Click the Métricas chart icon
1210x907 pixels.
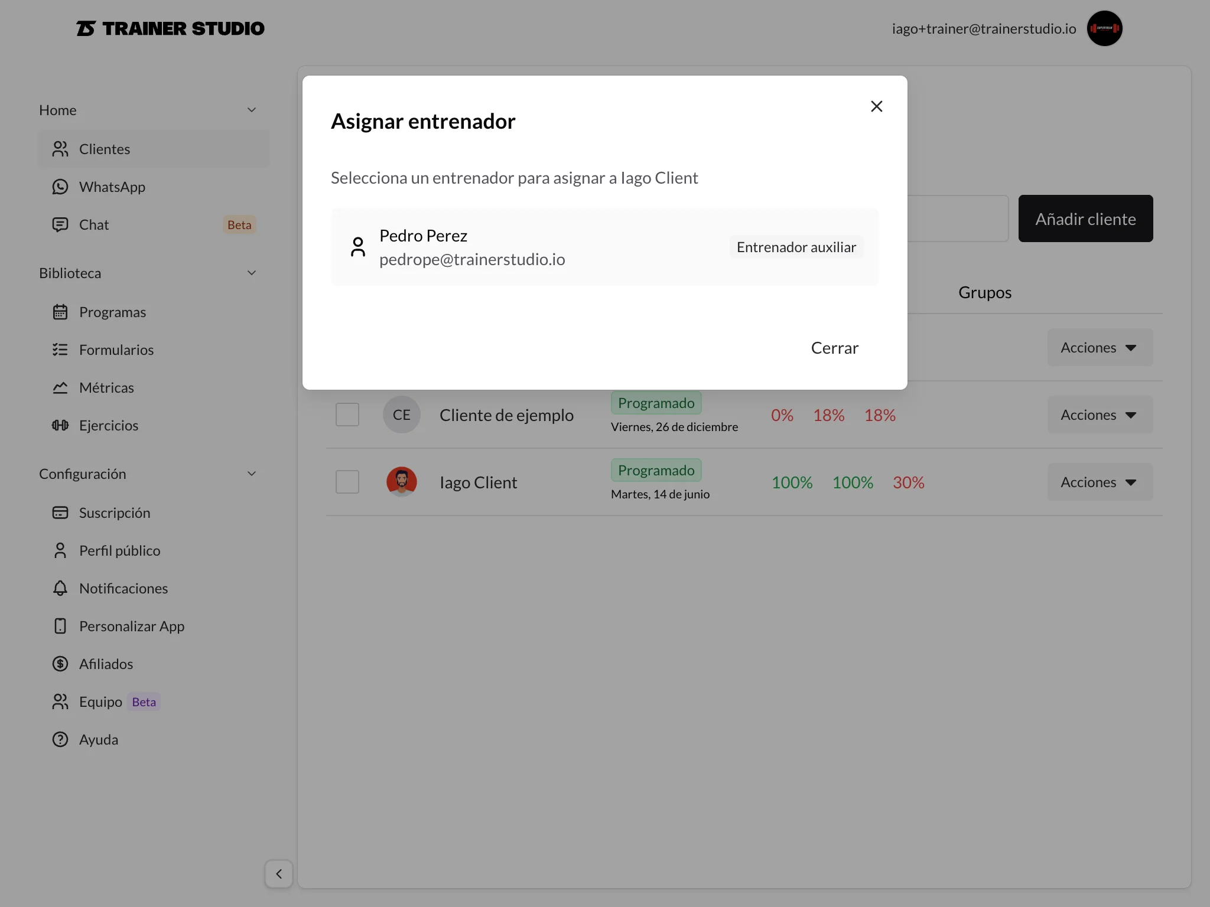tap(60, 387)
